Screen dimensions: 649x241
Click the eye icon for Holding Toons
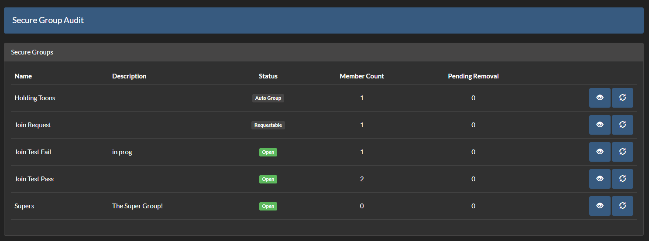click(600, 98)
